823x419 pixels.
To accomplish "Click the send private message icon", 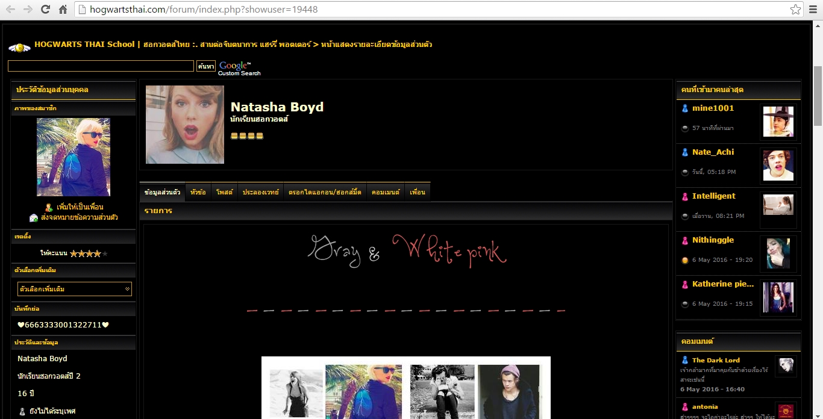I will pyautogui.click(x=34, y=217).
